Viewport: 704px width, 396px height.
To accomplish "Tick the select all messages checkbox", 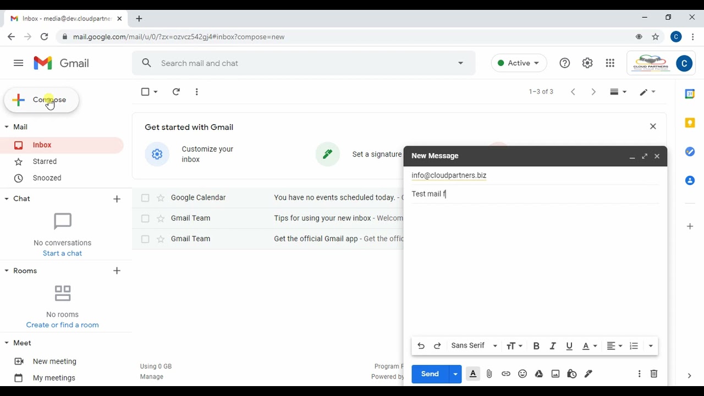I will click(145, 92).
